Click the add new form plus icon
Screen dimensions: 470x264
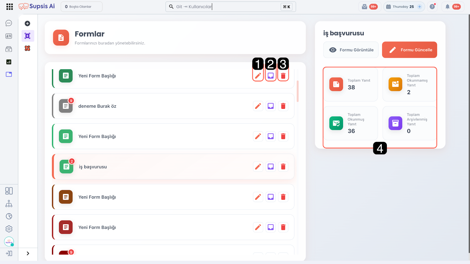[x=27, y=23]
